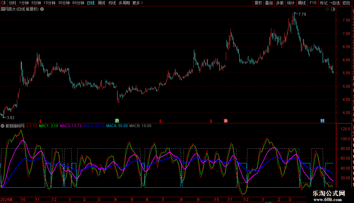Select the 1分钟 period
The width and height of the screenshot is (354, 203).
(24, 3)
